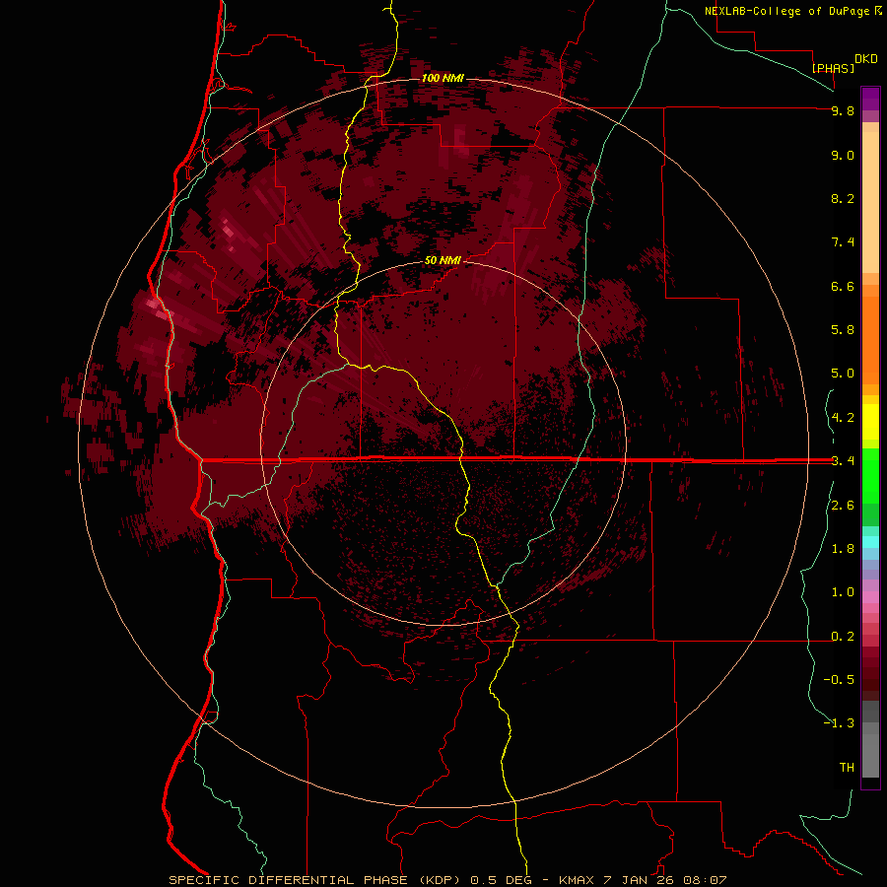Viewport: 887px width, 887px height.
Task: Click the 9.0 value on the color scale
Action: coord(843,155)
